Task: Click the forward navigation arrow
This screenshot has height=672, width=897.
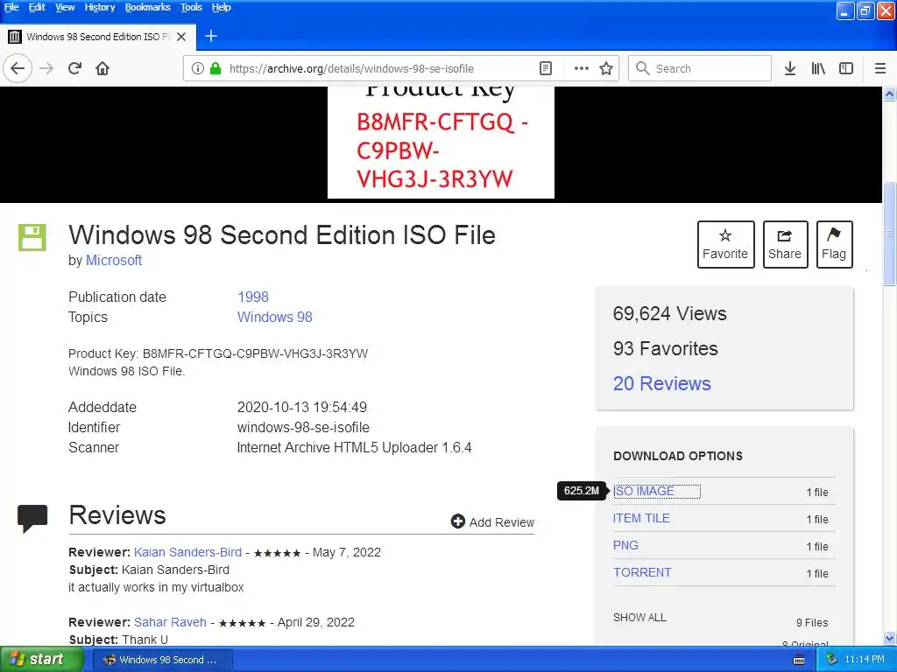Action: coord(46,68)
